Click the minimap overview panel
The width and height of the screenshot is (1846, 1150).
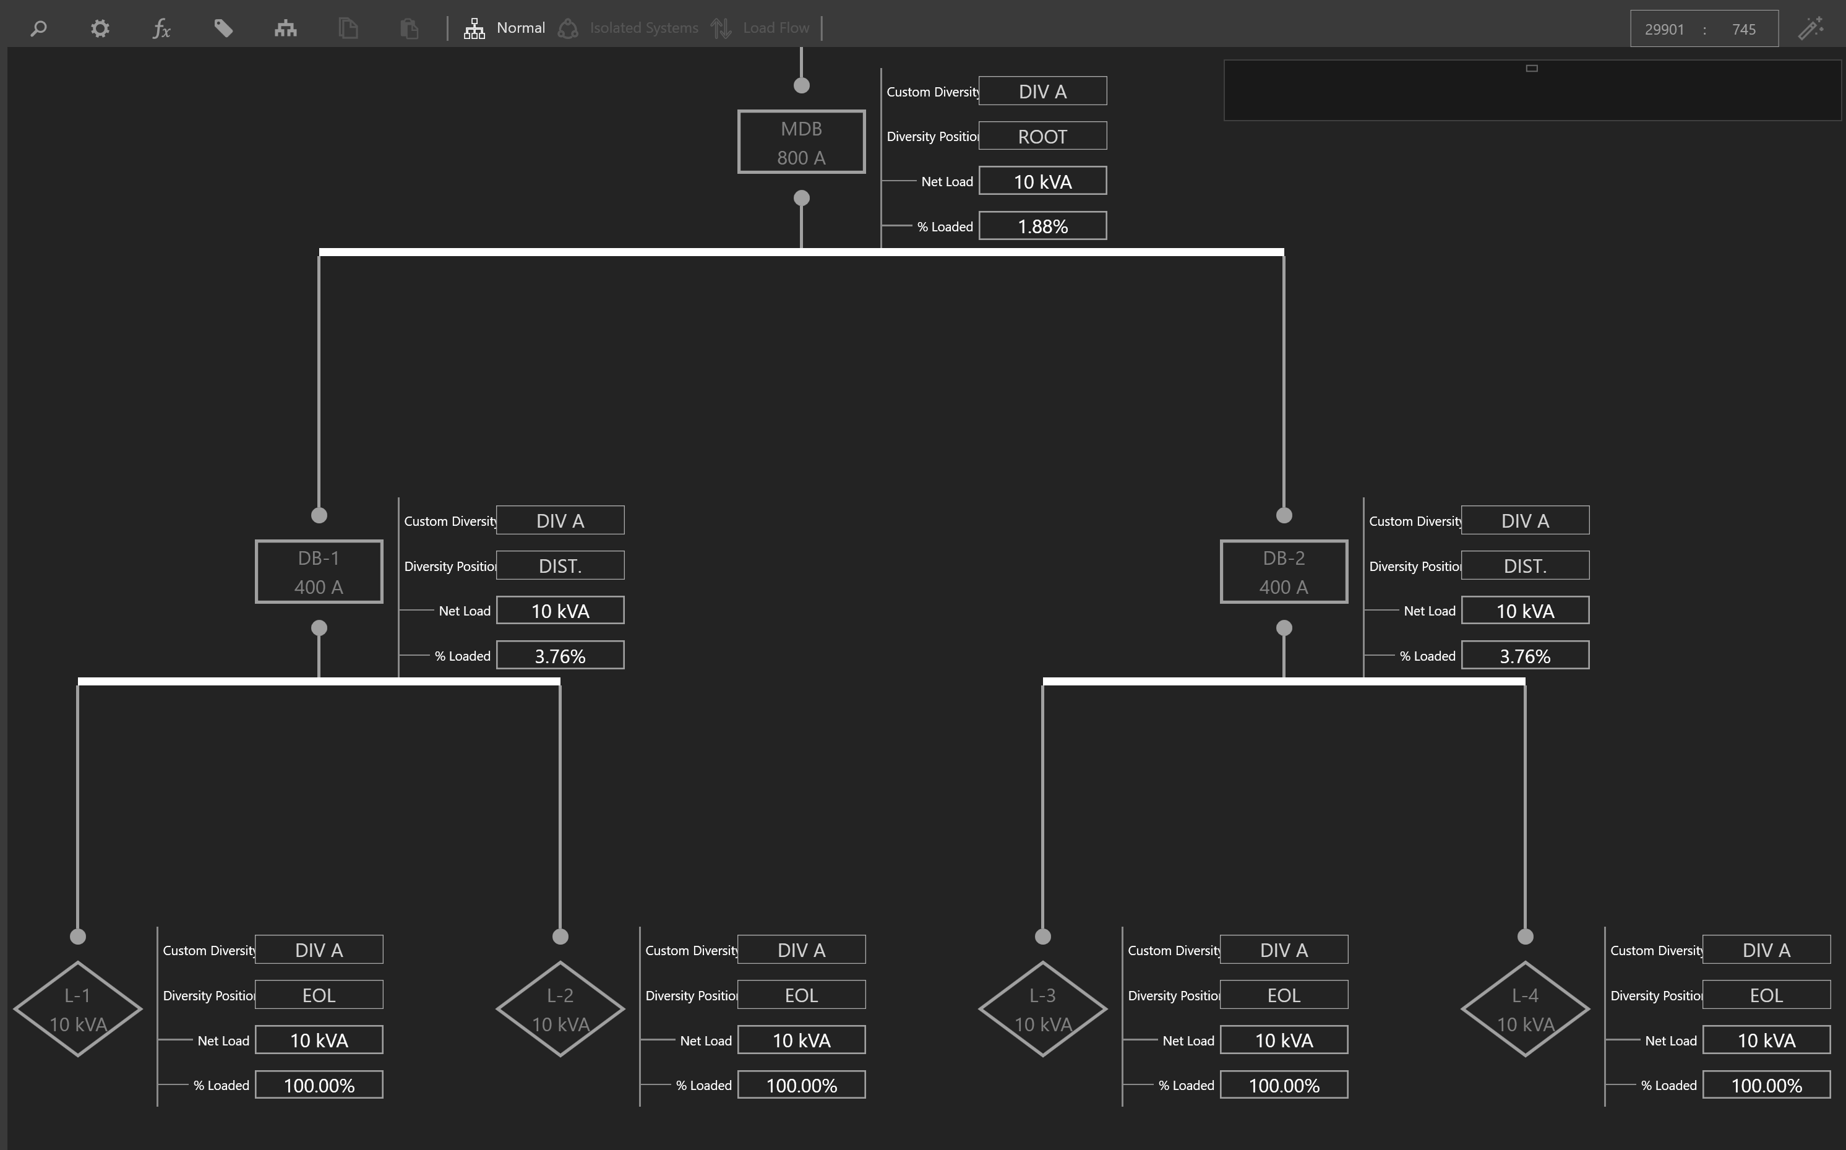pos(1531,90)
